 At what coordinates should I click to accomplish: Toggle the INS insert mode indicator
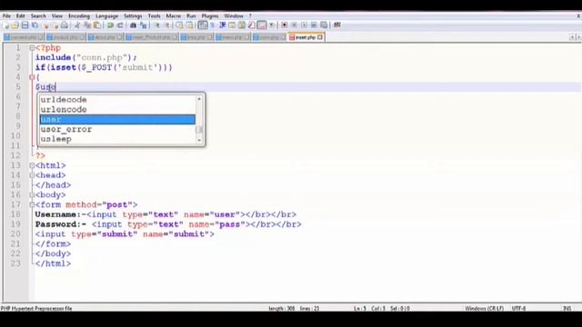567,308
